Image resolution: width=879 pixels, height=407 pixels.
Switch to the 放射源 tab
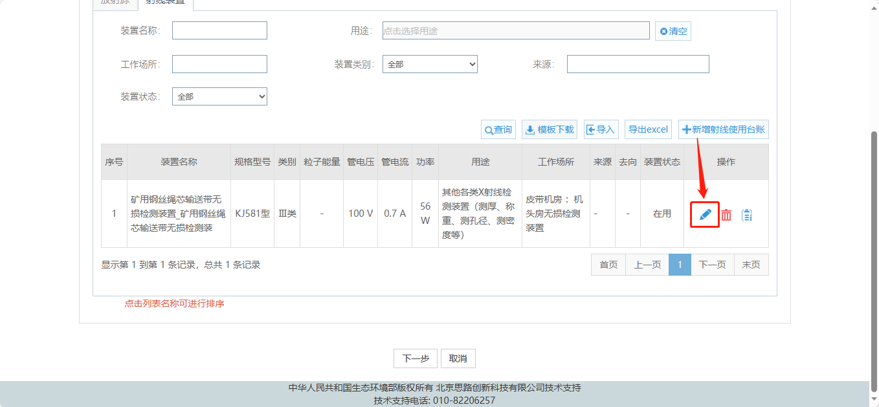click(x=115, y=2)
